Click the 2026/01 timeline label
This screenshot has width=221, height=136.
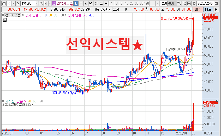click(x=182, y=133)
